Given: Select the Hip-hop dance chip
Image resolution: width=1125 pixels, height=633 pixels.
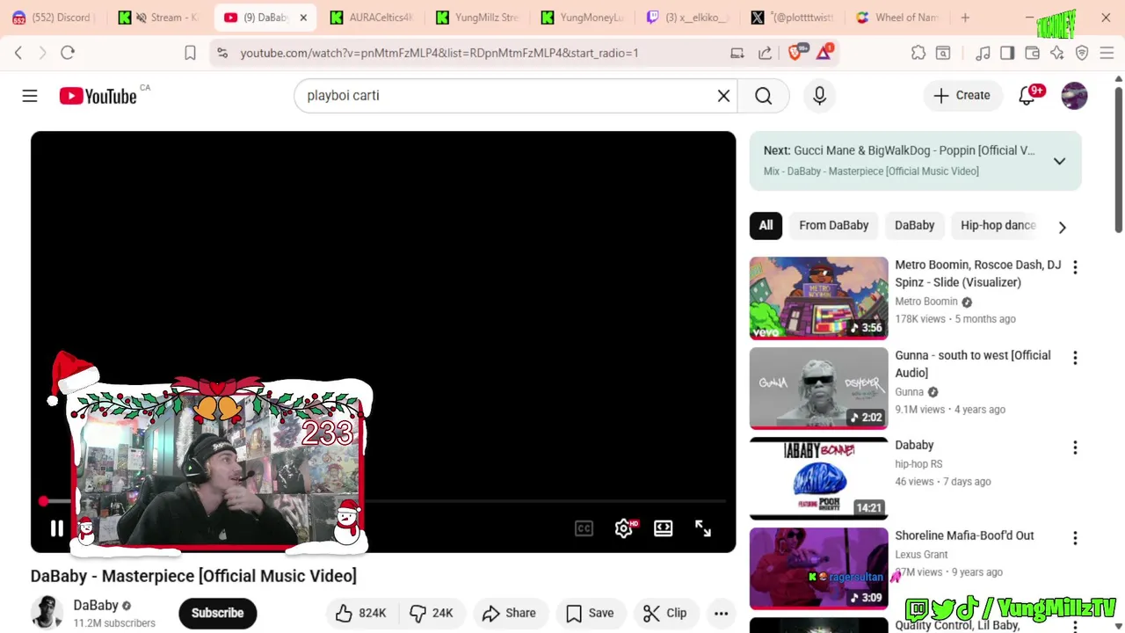Looking at the screenshot, I should click(998, 225).
